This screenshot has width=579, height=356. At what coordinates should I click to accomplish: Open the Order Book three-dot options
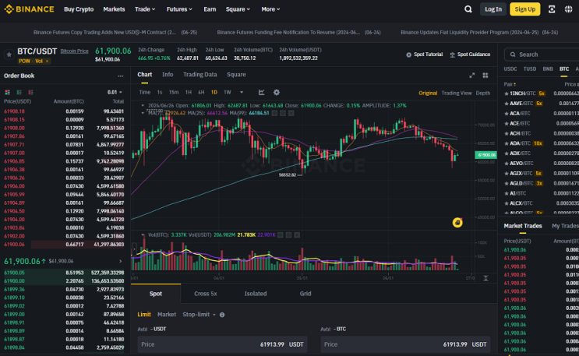click(120, 76)
